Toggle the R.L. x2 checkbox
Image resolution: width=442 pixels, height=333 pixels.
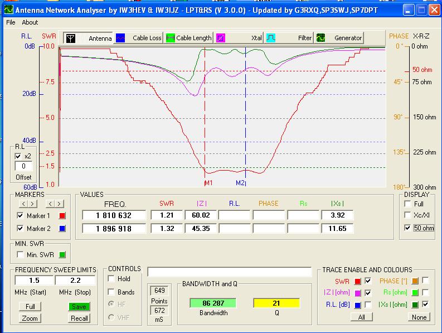[18, 156]
